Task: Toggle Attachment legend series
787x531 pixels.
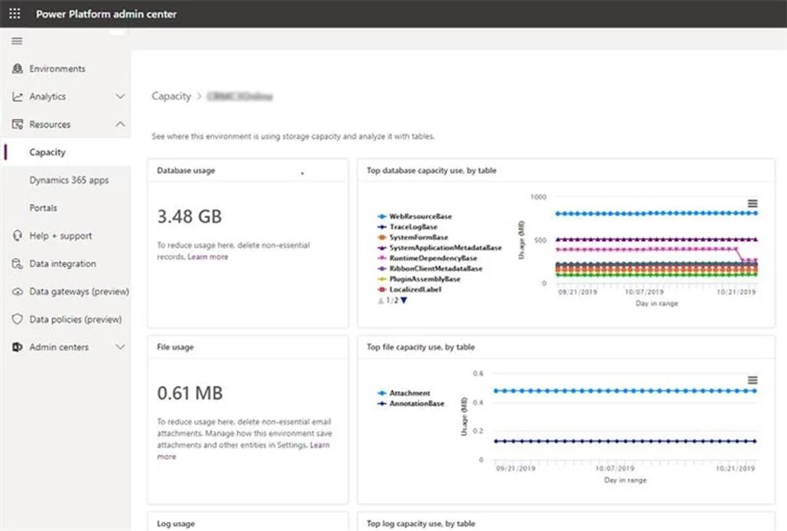Action: tap(404, 394)
